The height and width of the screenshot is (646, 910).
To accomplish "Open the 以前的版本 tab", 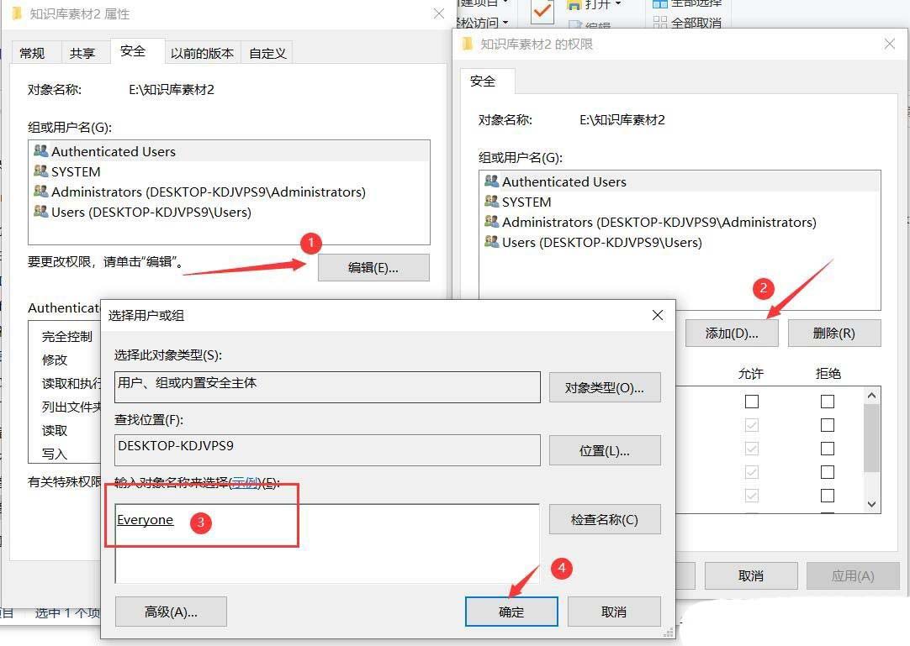I will [x=202, y=52].
